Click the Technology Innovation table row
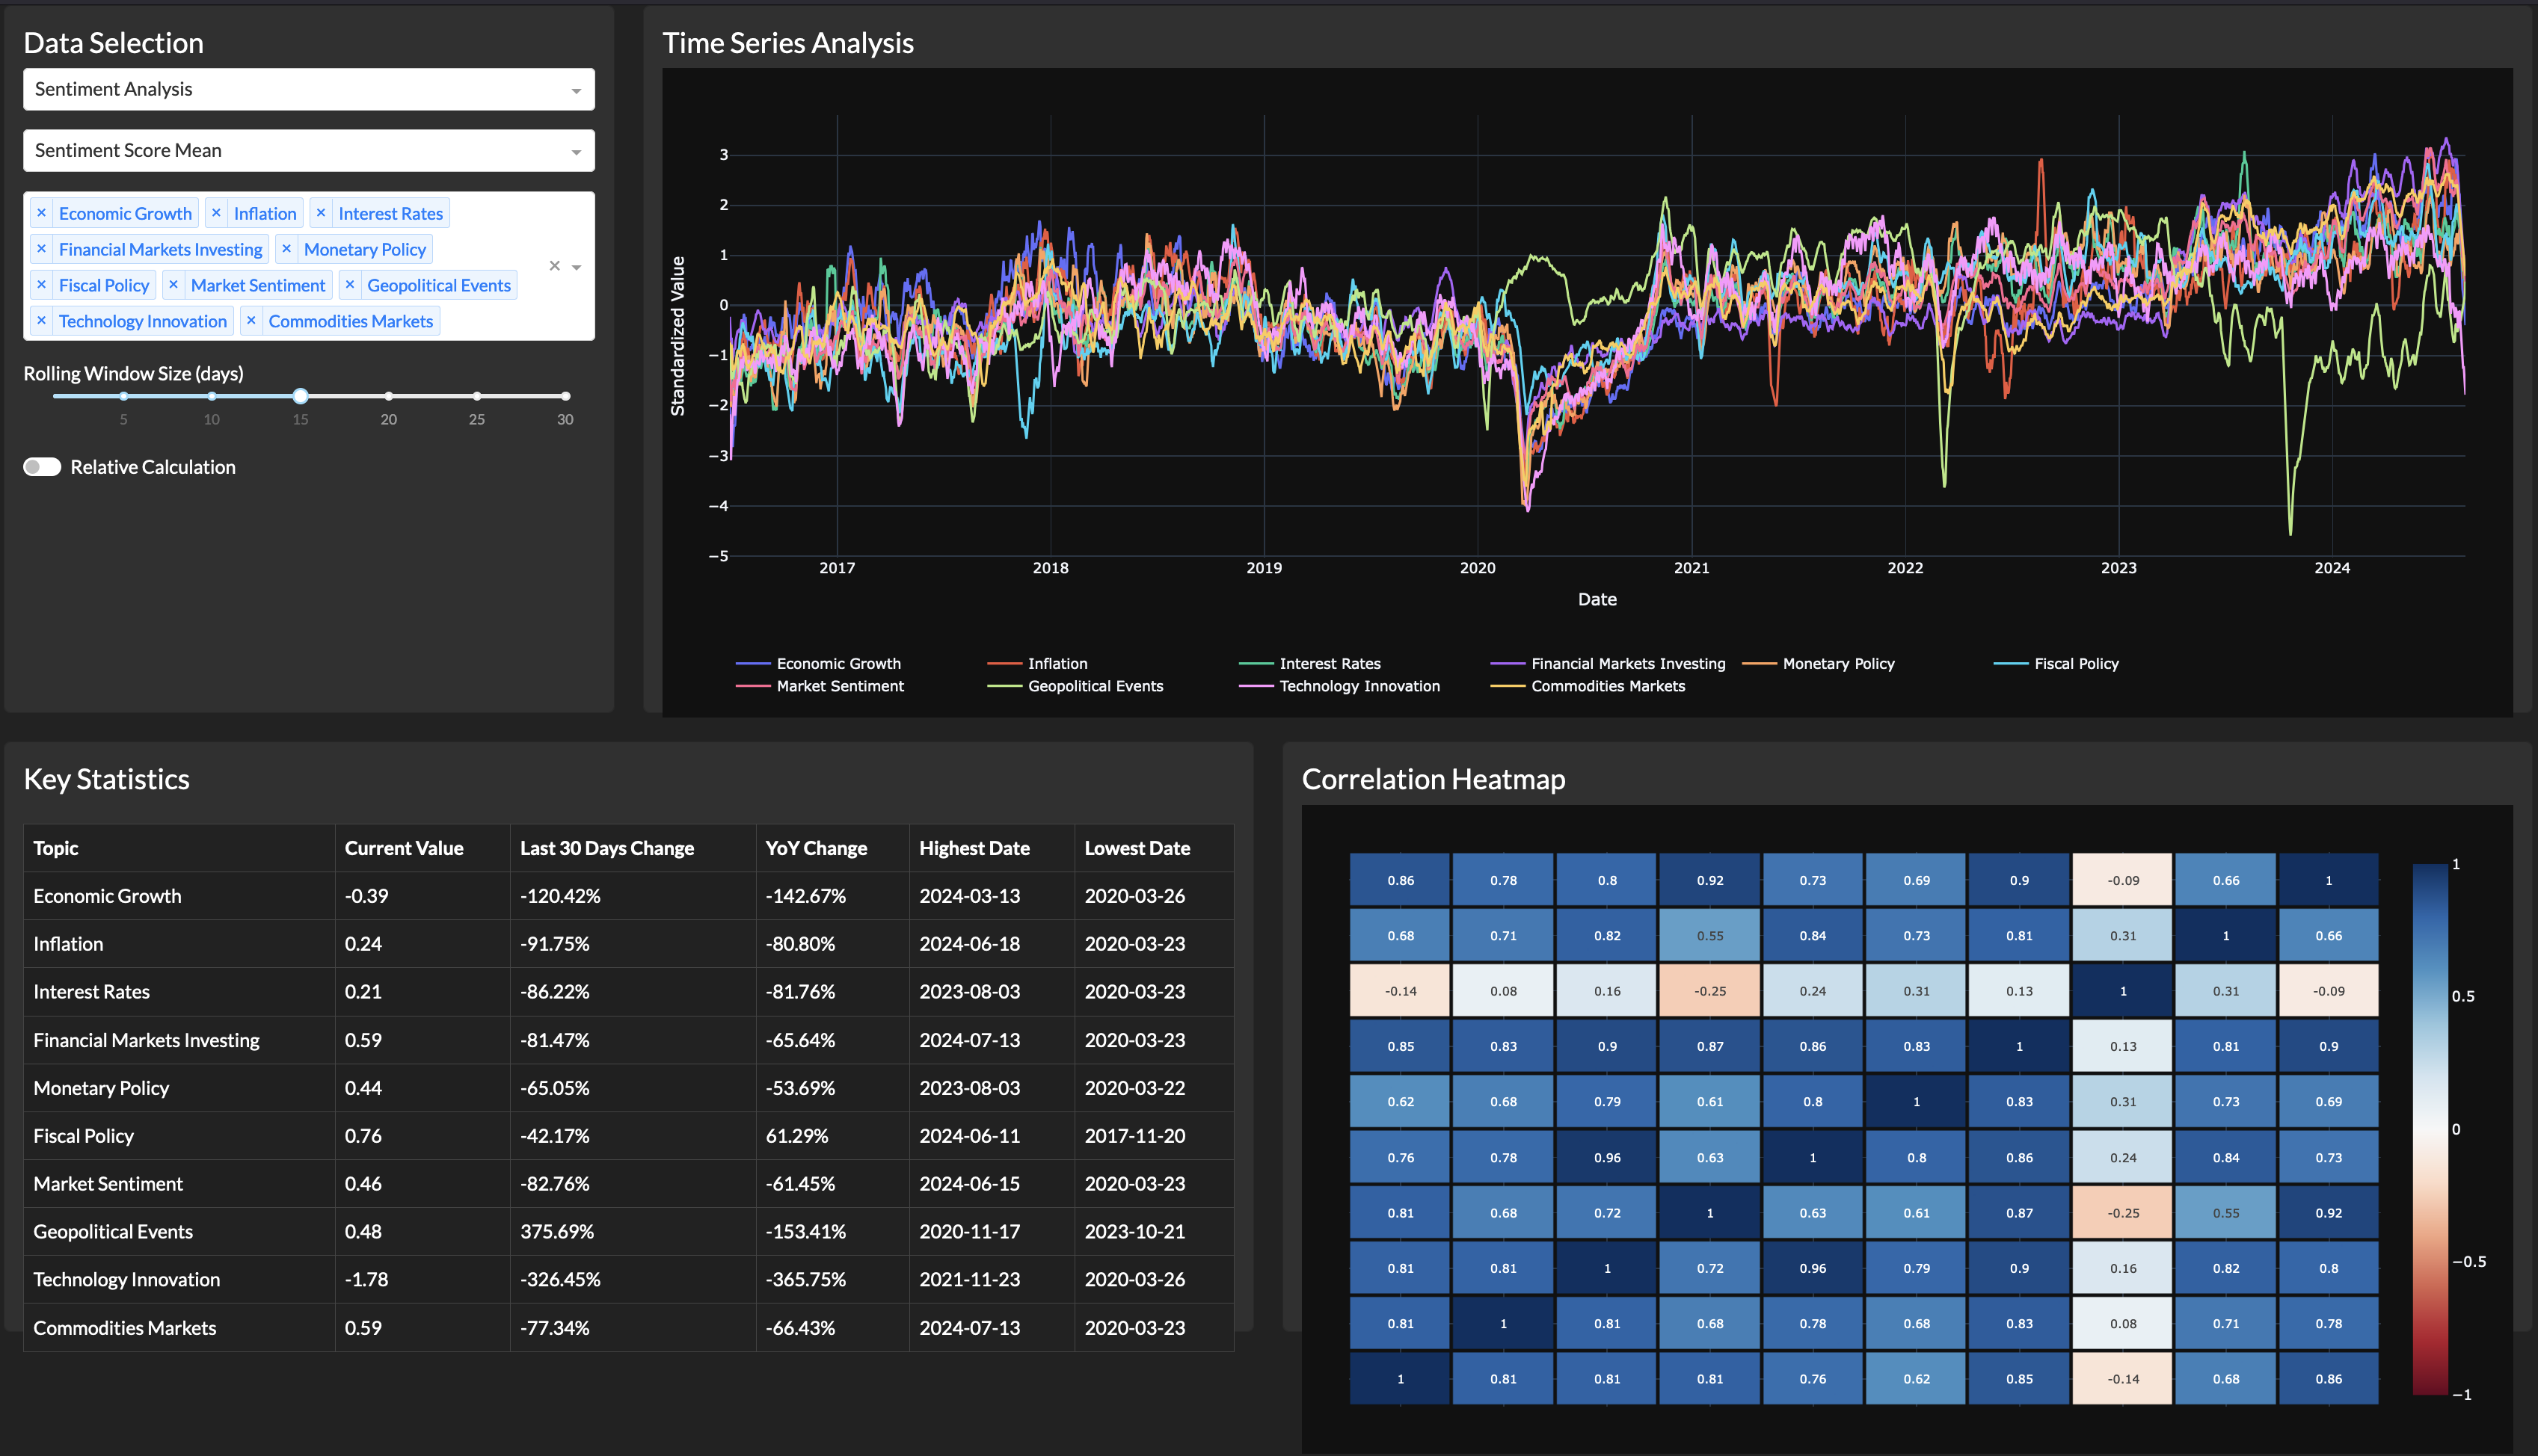Viewport: 2538px width, 1456px height. [x=126, y=1279]
